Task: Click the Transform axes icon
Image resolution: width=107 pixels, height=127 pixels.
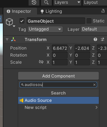Action: pyautogui.click(x=13, y=39)
